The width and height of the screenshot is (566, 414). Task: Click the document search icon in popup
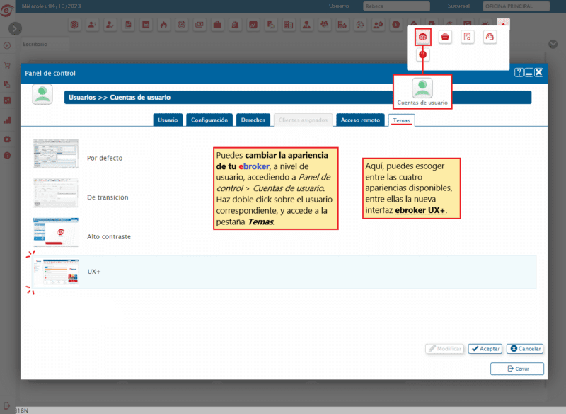(x=467, y=37)
